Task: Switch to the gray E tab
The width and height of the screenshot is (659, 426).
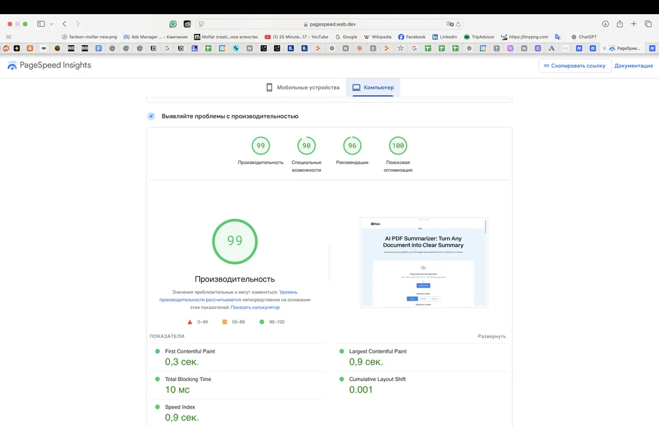Action: 373,48
